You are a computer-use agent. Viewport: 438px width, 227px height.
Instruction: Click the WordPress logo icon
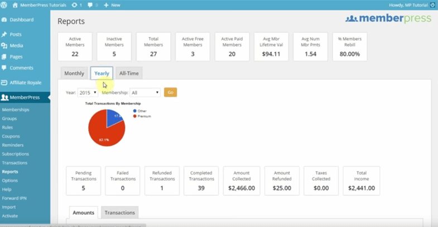pos(4,5)
